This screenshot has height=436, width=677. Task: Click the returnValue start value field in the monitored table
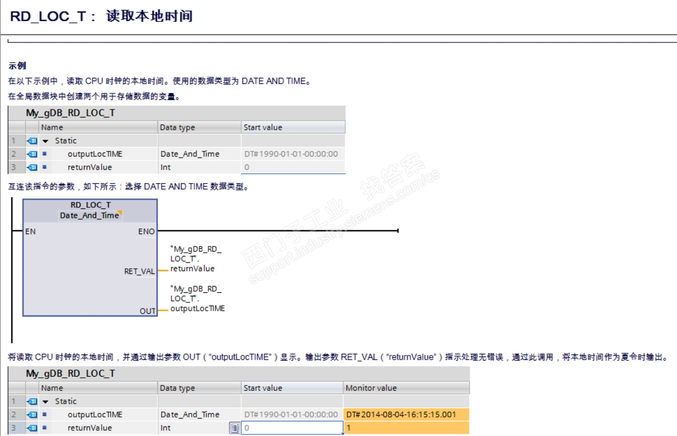(x=292, y=428)
